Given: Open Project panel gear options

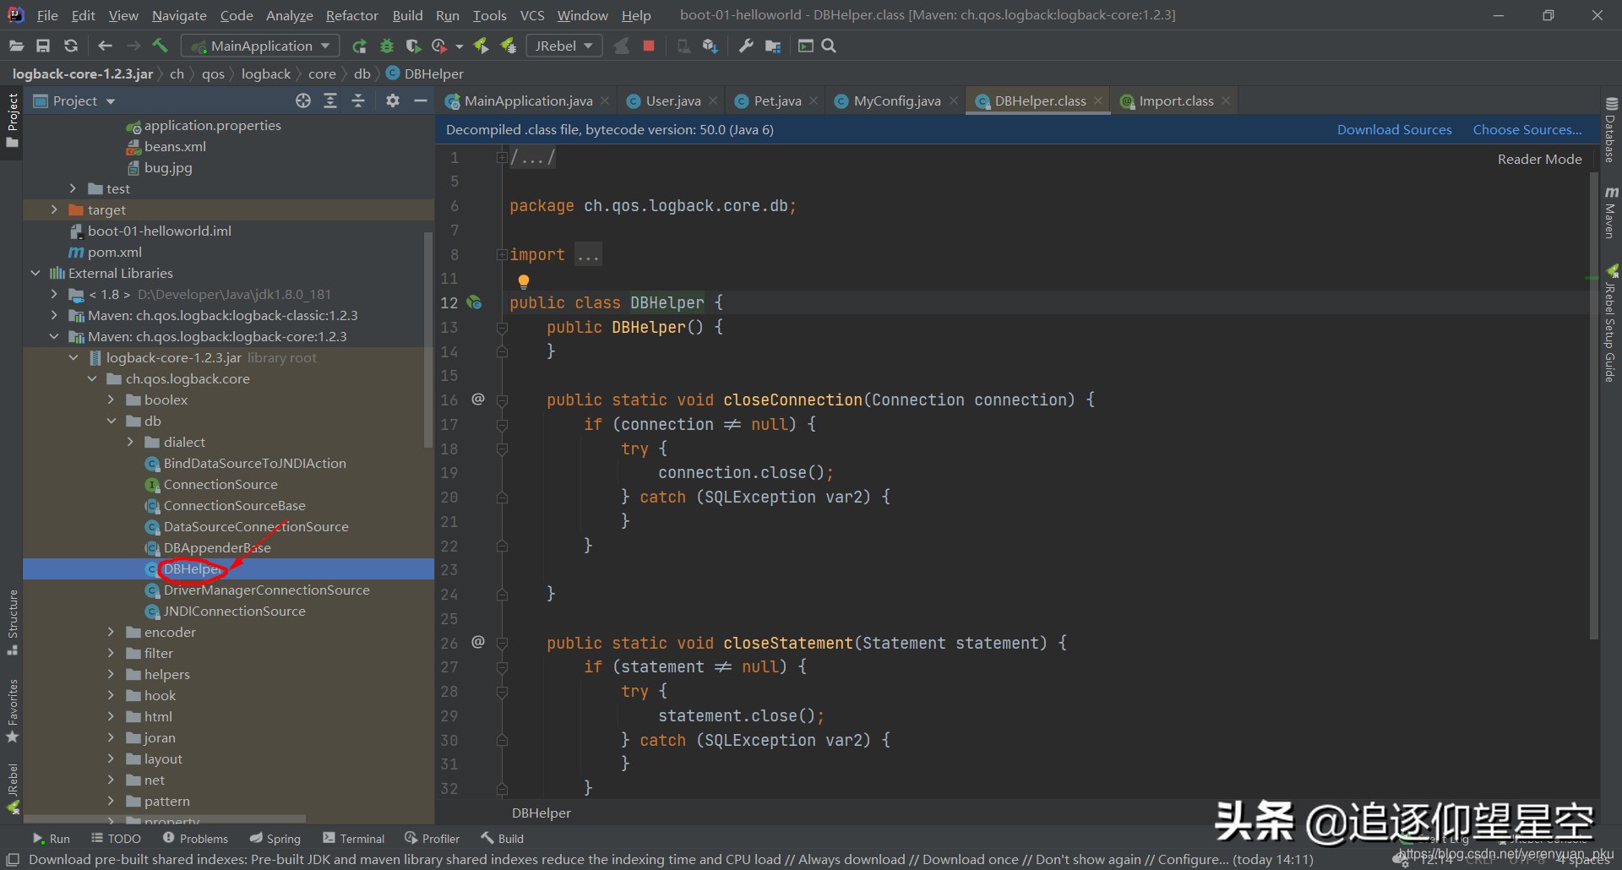Looking at the screenshot, I should pyautogui.click(x=392, y=101).
